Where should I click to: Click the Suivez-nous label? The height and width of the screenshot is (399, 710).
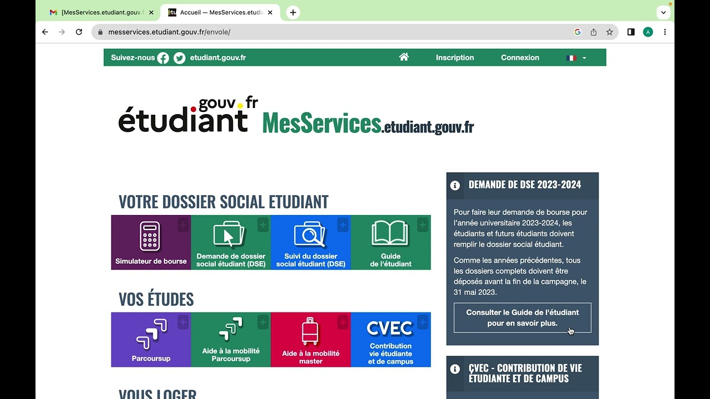click(133, 58)
